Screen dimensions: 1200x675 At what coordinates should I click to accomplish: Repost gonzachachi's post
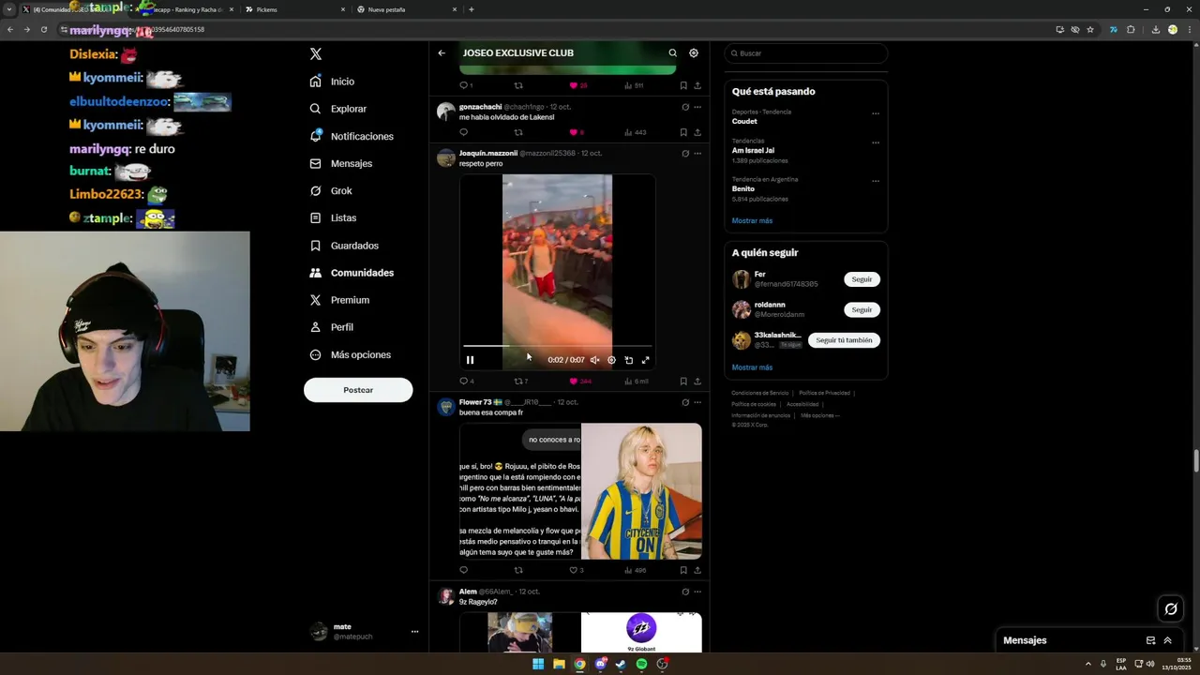coord(518,132)
